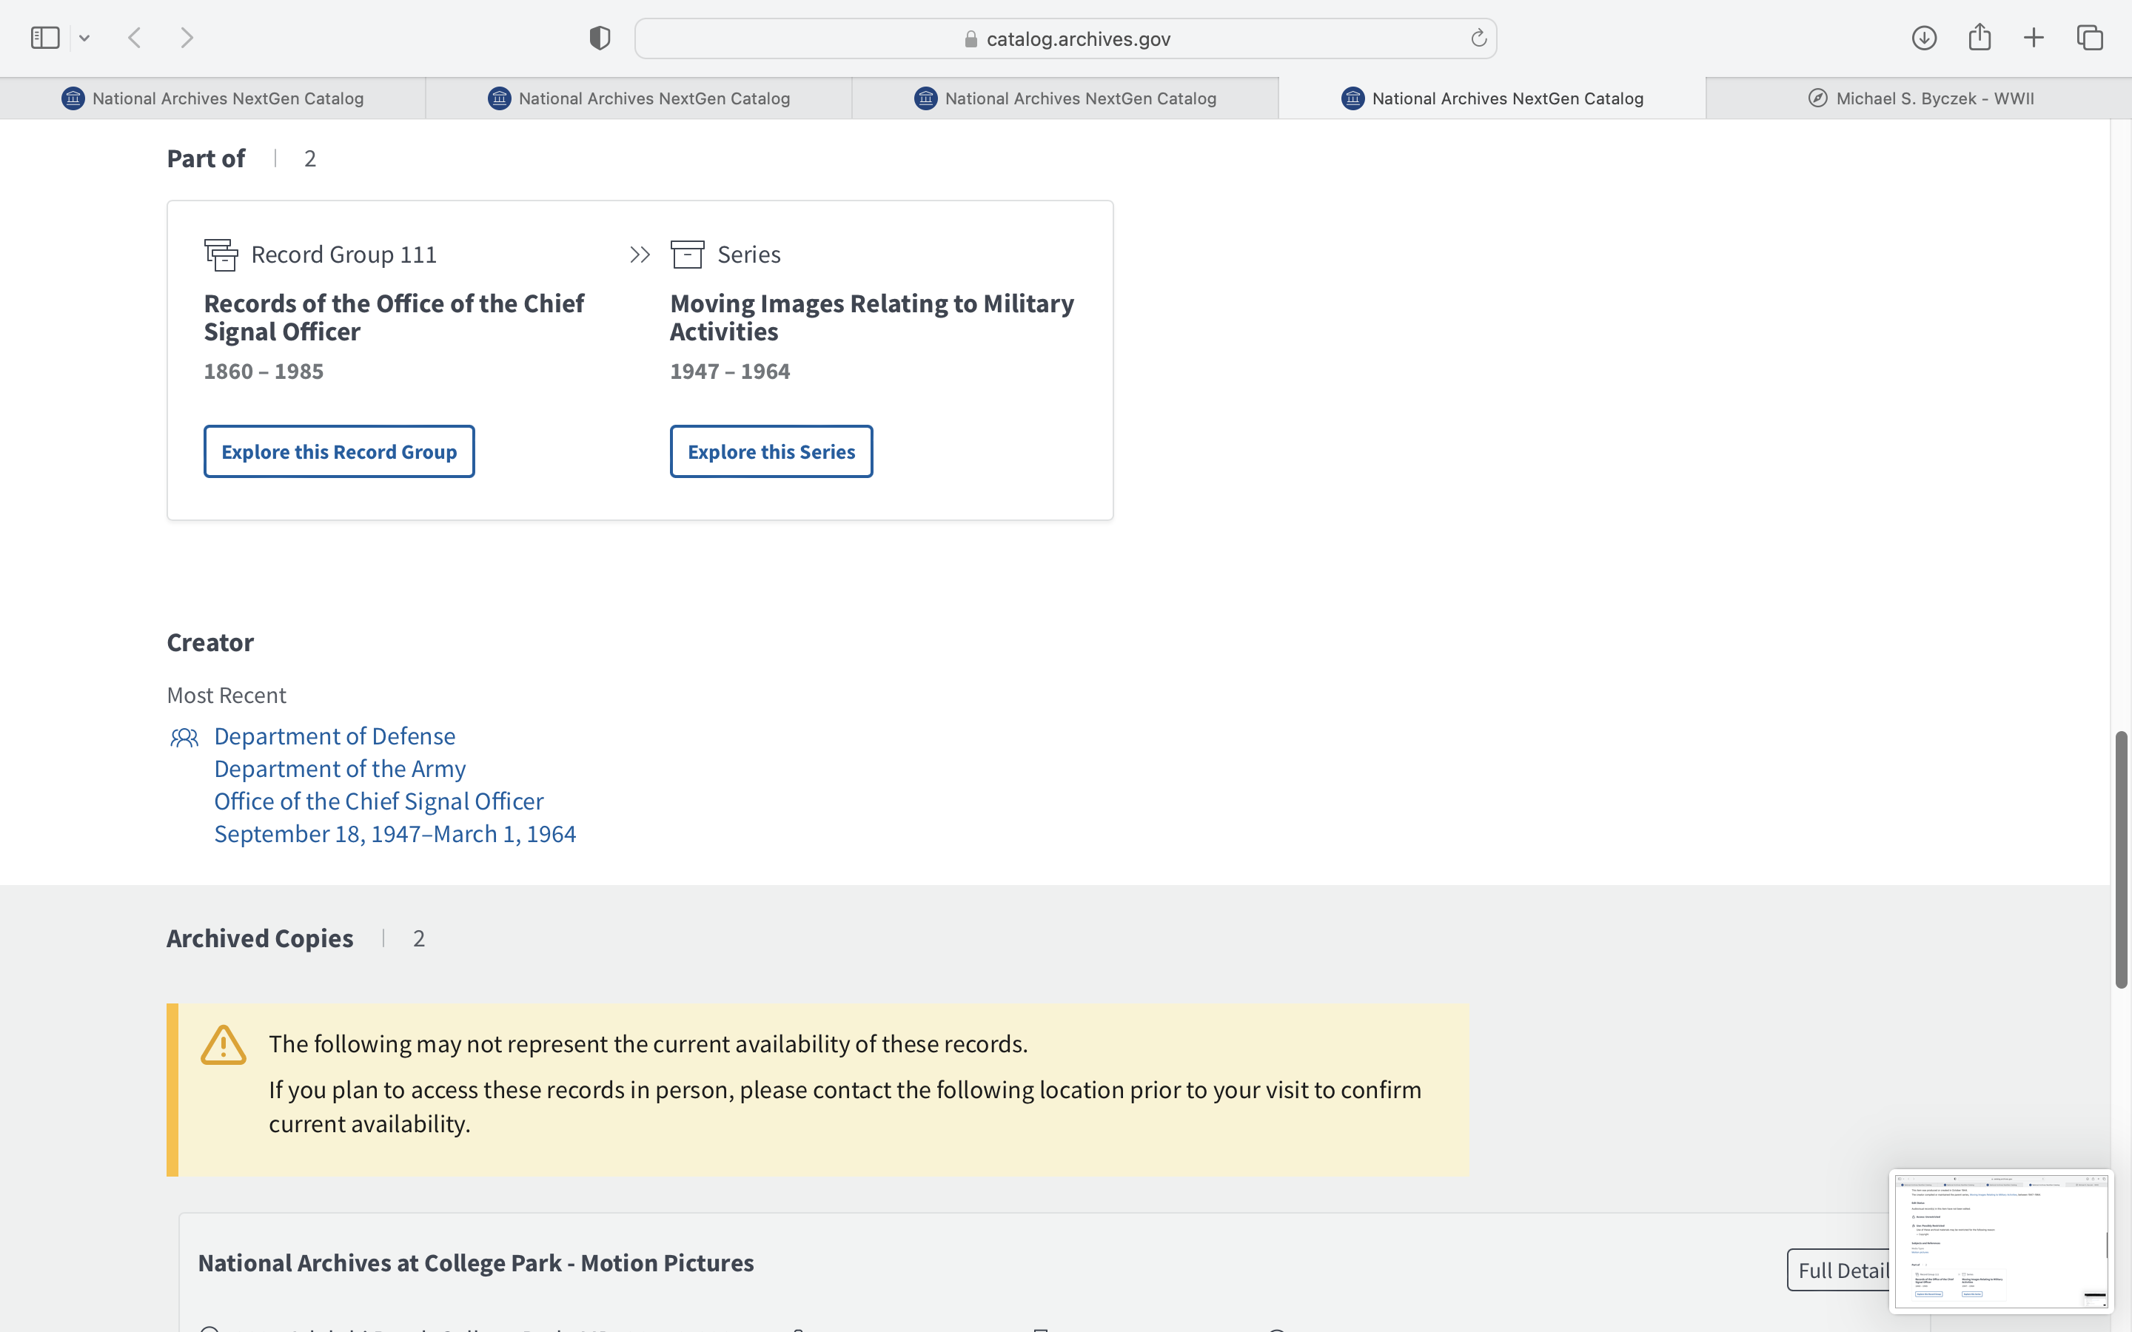Open Department of Defense link
2132x1332 pixels.
335,736
